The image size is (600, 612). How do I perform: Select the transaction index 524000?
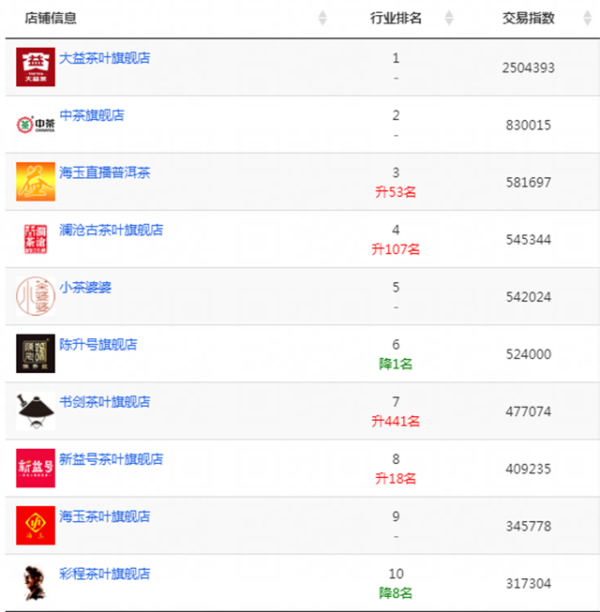(x=529, y=354)
